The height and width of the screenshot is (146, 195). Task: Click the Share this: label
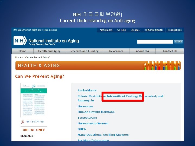coord(27,136)
